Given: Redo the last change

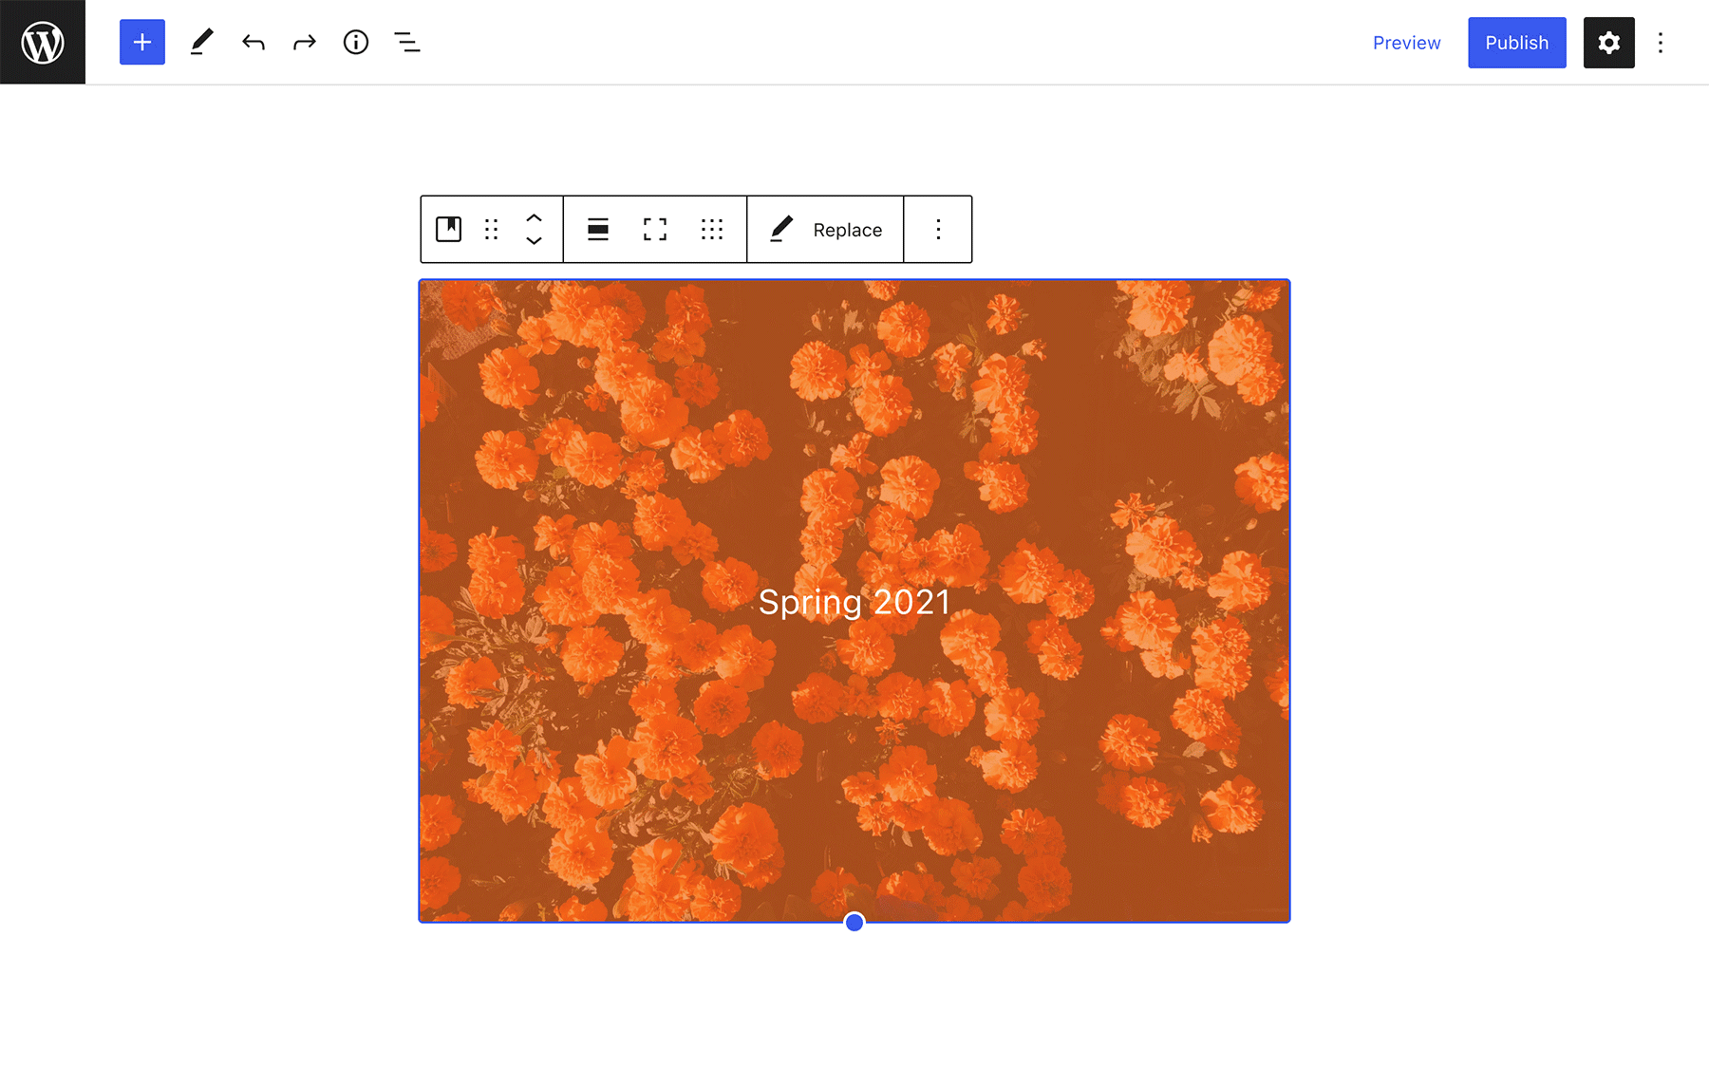Looking at the screenshot, I should pos(304,42).
